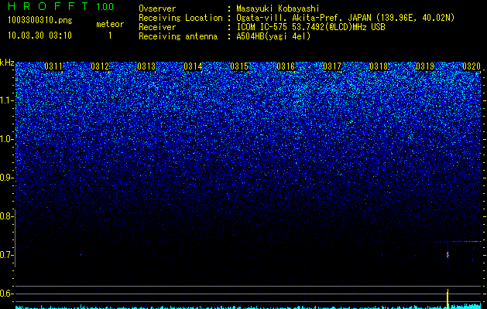Click the Ovserver label
487x309 pixels.
click(x=157, y=8)
